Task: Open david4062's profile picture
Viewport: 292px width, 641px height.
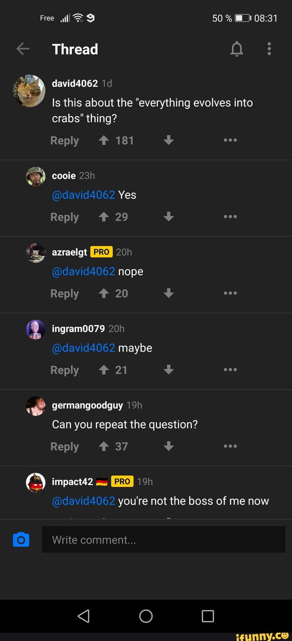Action: [29, 91]
